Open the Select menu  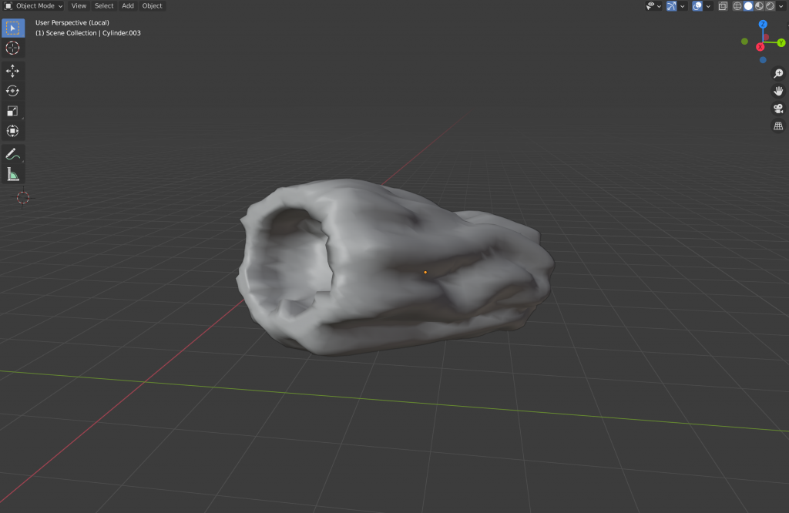click(x=104, y=6)
